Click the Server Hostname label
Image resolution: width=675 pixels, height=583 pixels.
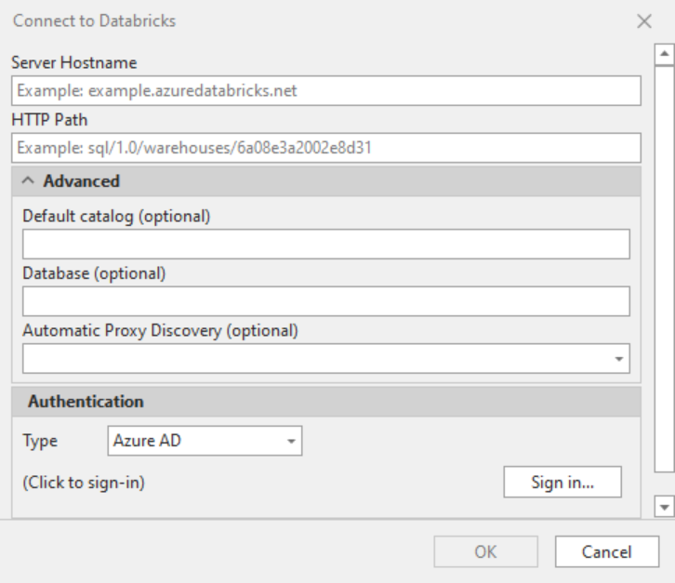[x=74, y=63]
